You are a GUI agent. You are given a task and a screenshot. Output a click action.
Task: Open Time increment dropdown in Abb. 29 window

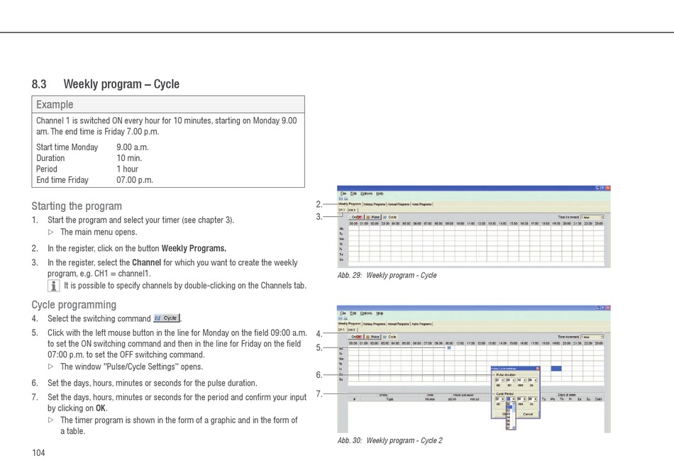click(592, 217)
